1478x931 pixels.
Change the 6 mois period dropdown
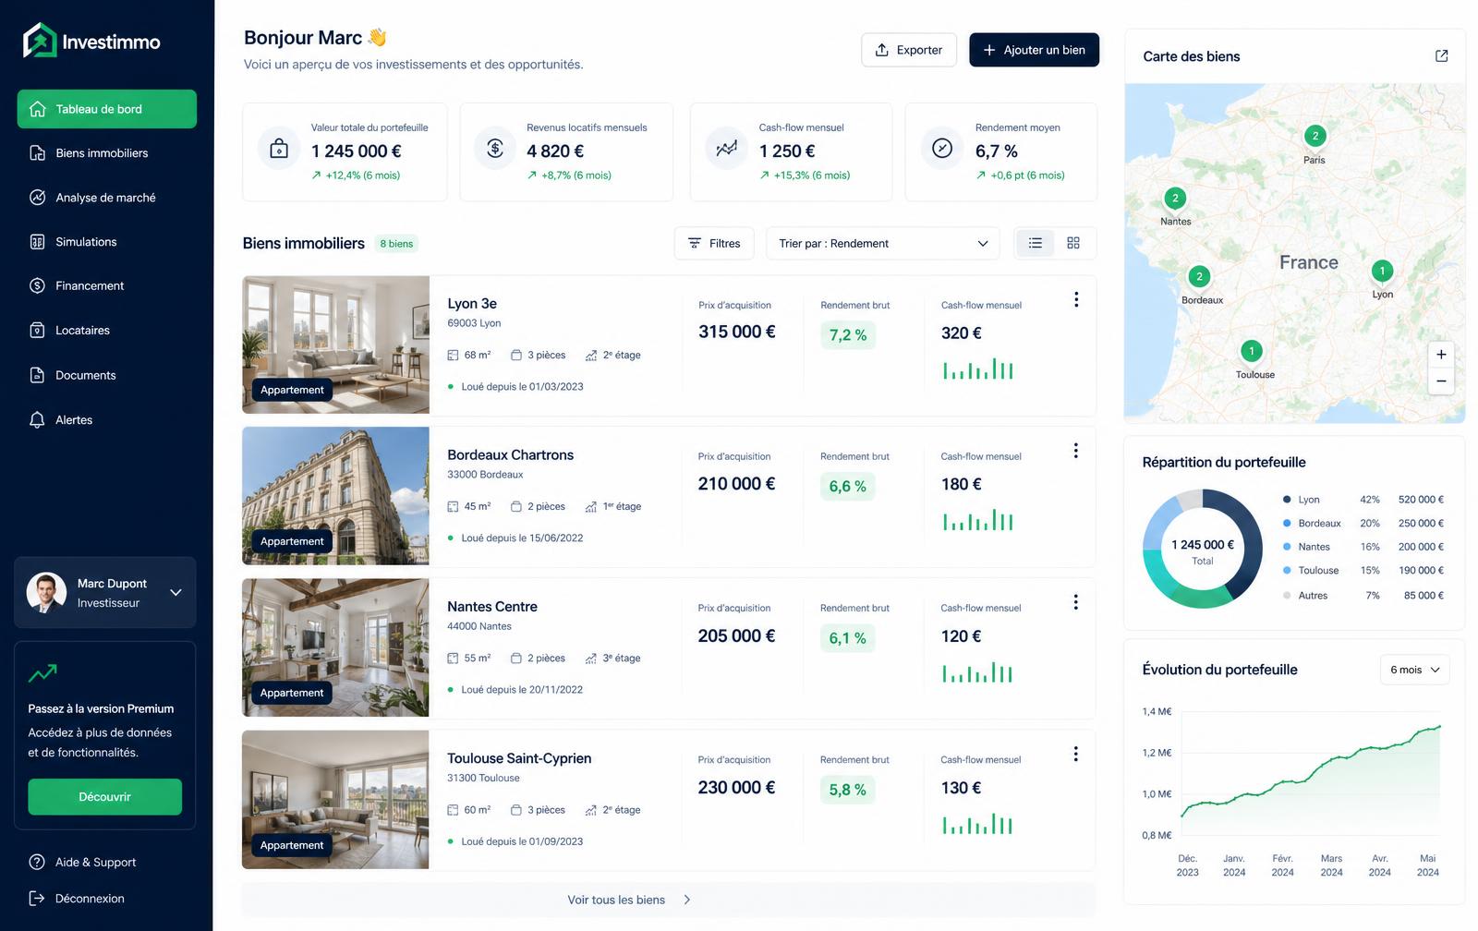[1415, 670]
